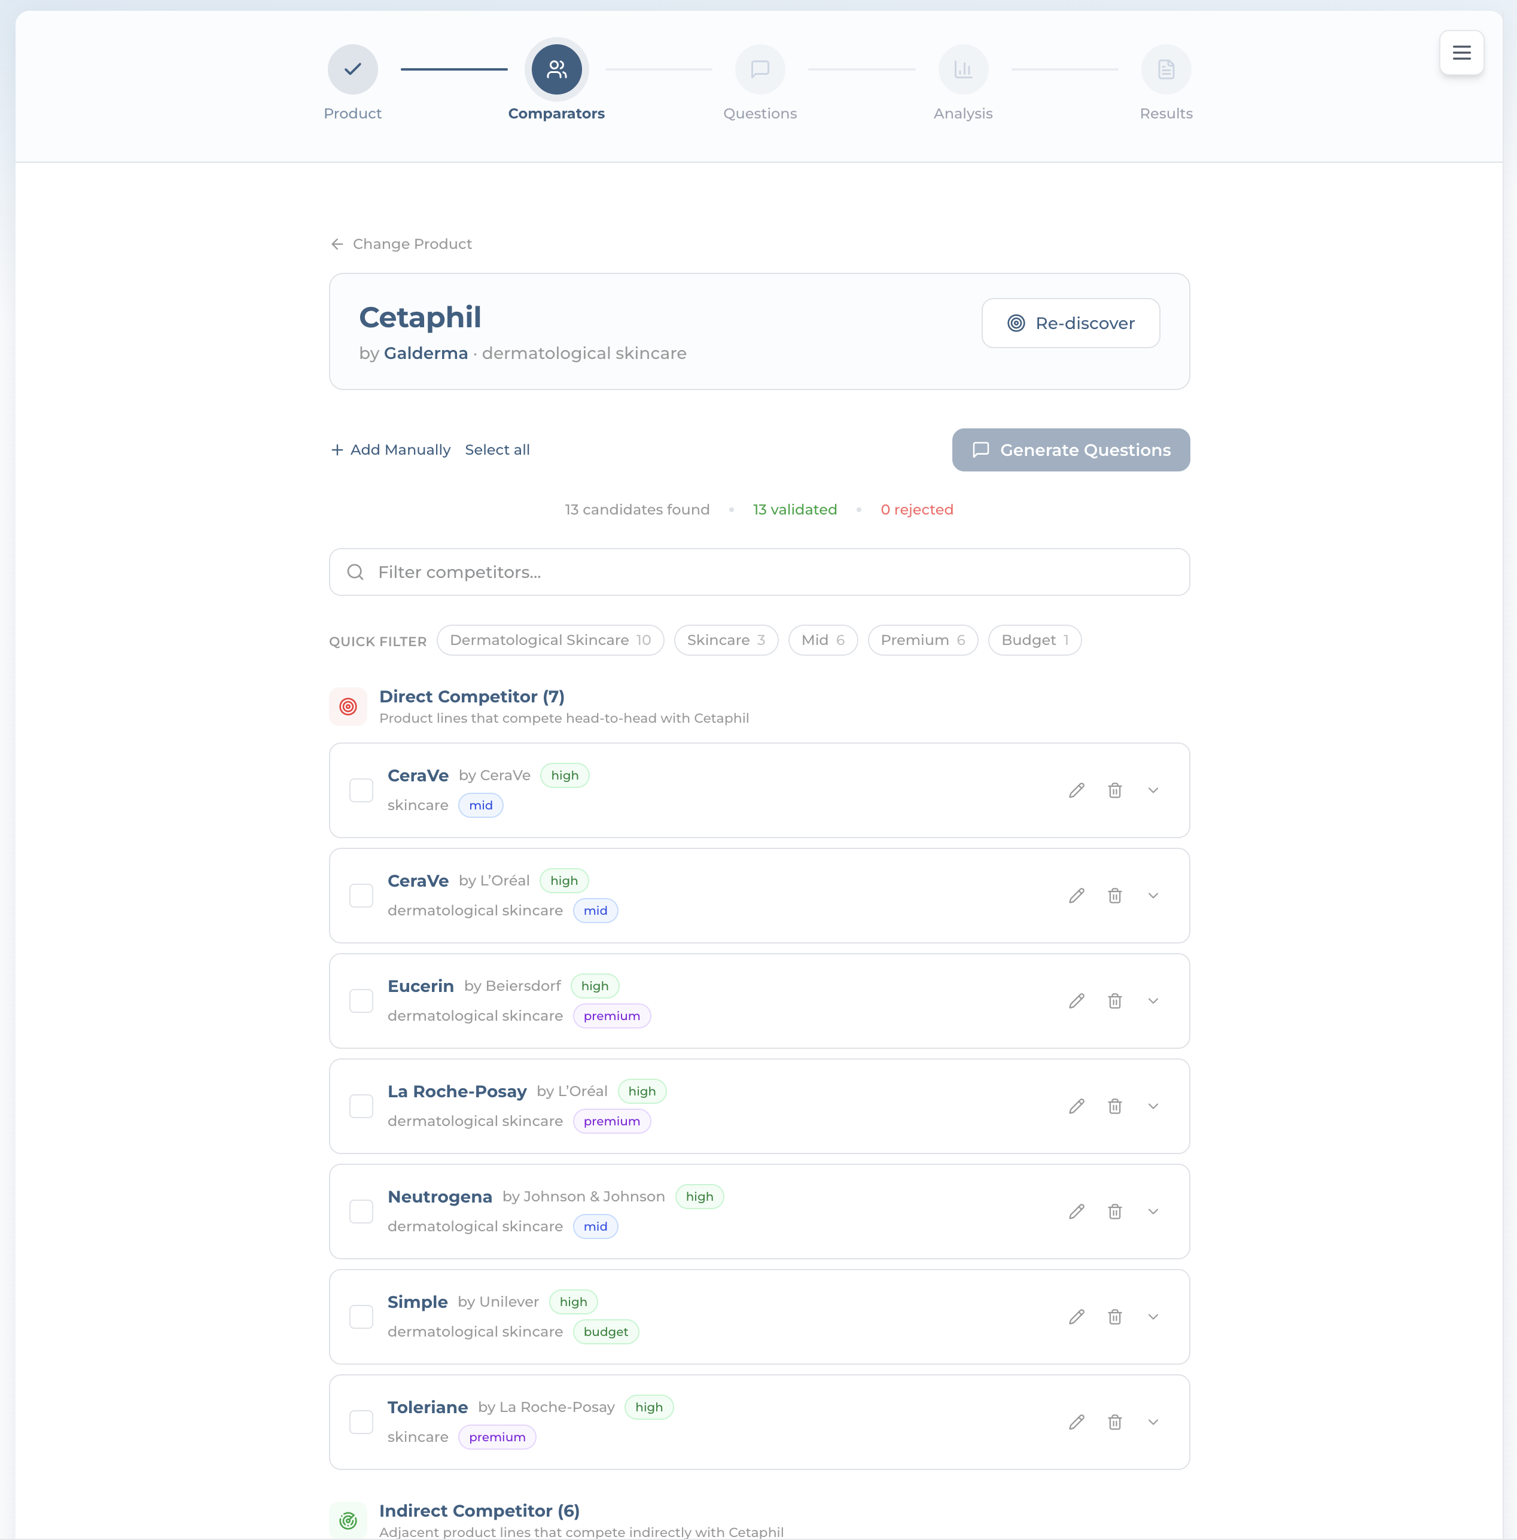
Task: Click the Direct Competitor target icon
Action: pyautogui.click(x=348, y=707)
